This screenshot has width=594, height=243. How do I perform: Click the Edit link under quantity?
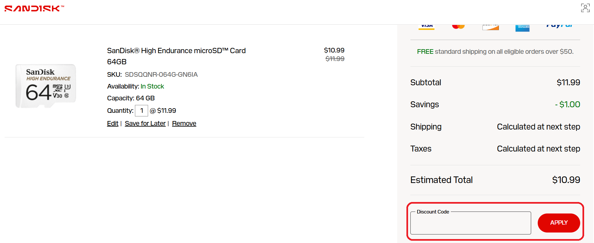tap(112, 123)
